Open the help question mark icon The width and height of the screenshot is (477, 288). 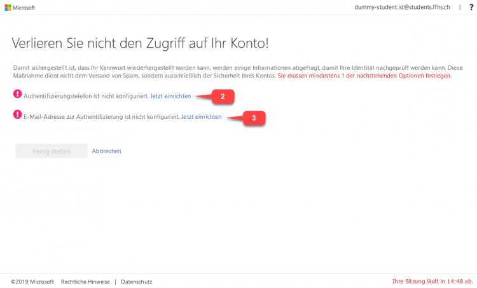point(471,7)
